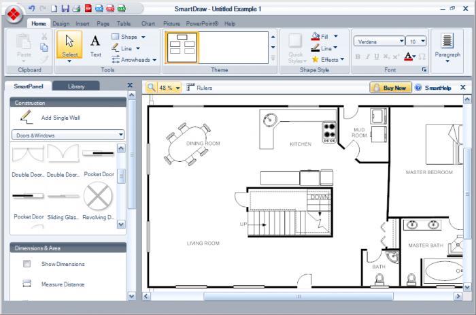476x315 pixels.
Task: Click the zoom magnifier icon
Action: pyautogui.click(x=151, y=88)
